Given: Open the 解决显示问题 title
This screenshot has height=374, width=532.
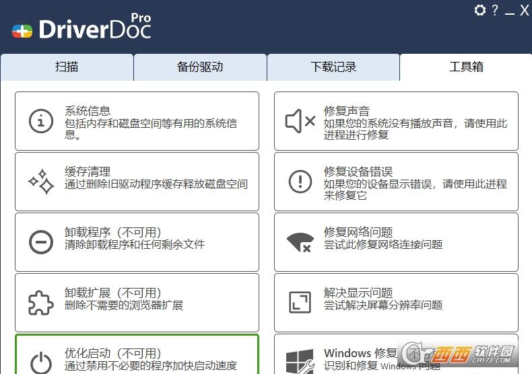Looking at the screenshot, I should (x=358, y=293).
